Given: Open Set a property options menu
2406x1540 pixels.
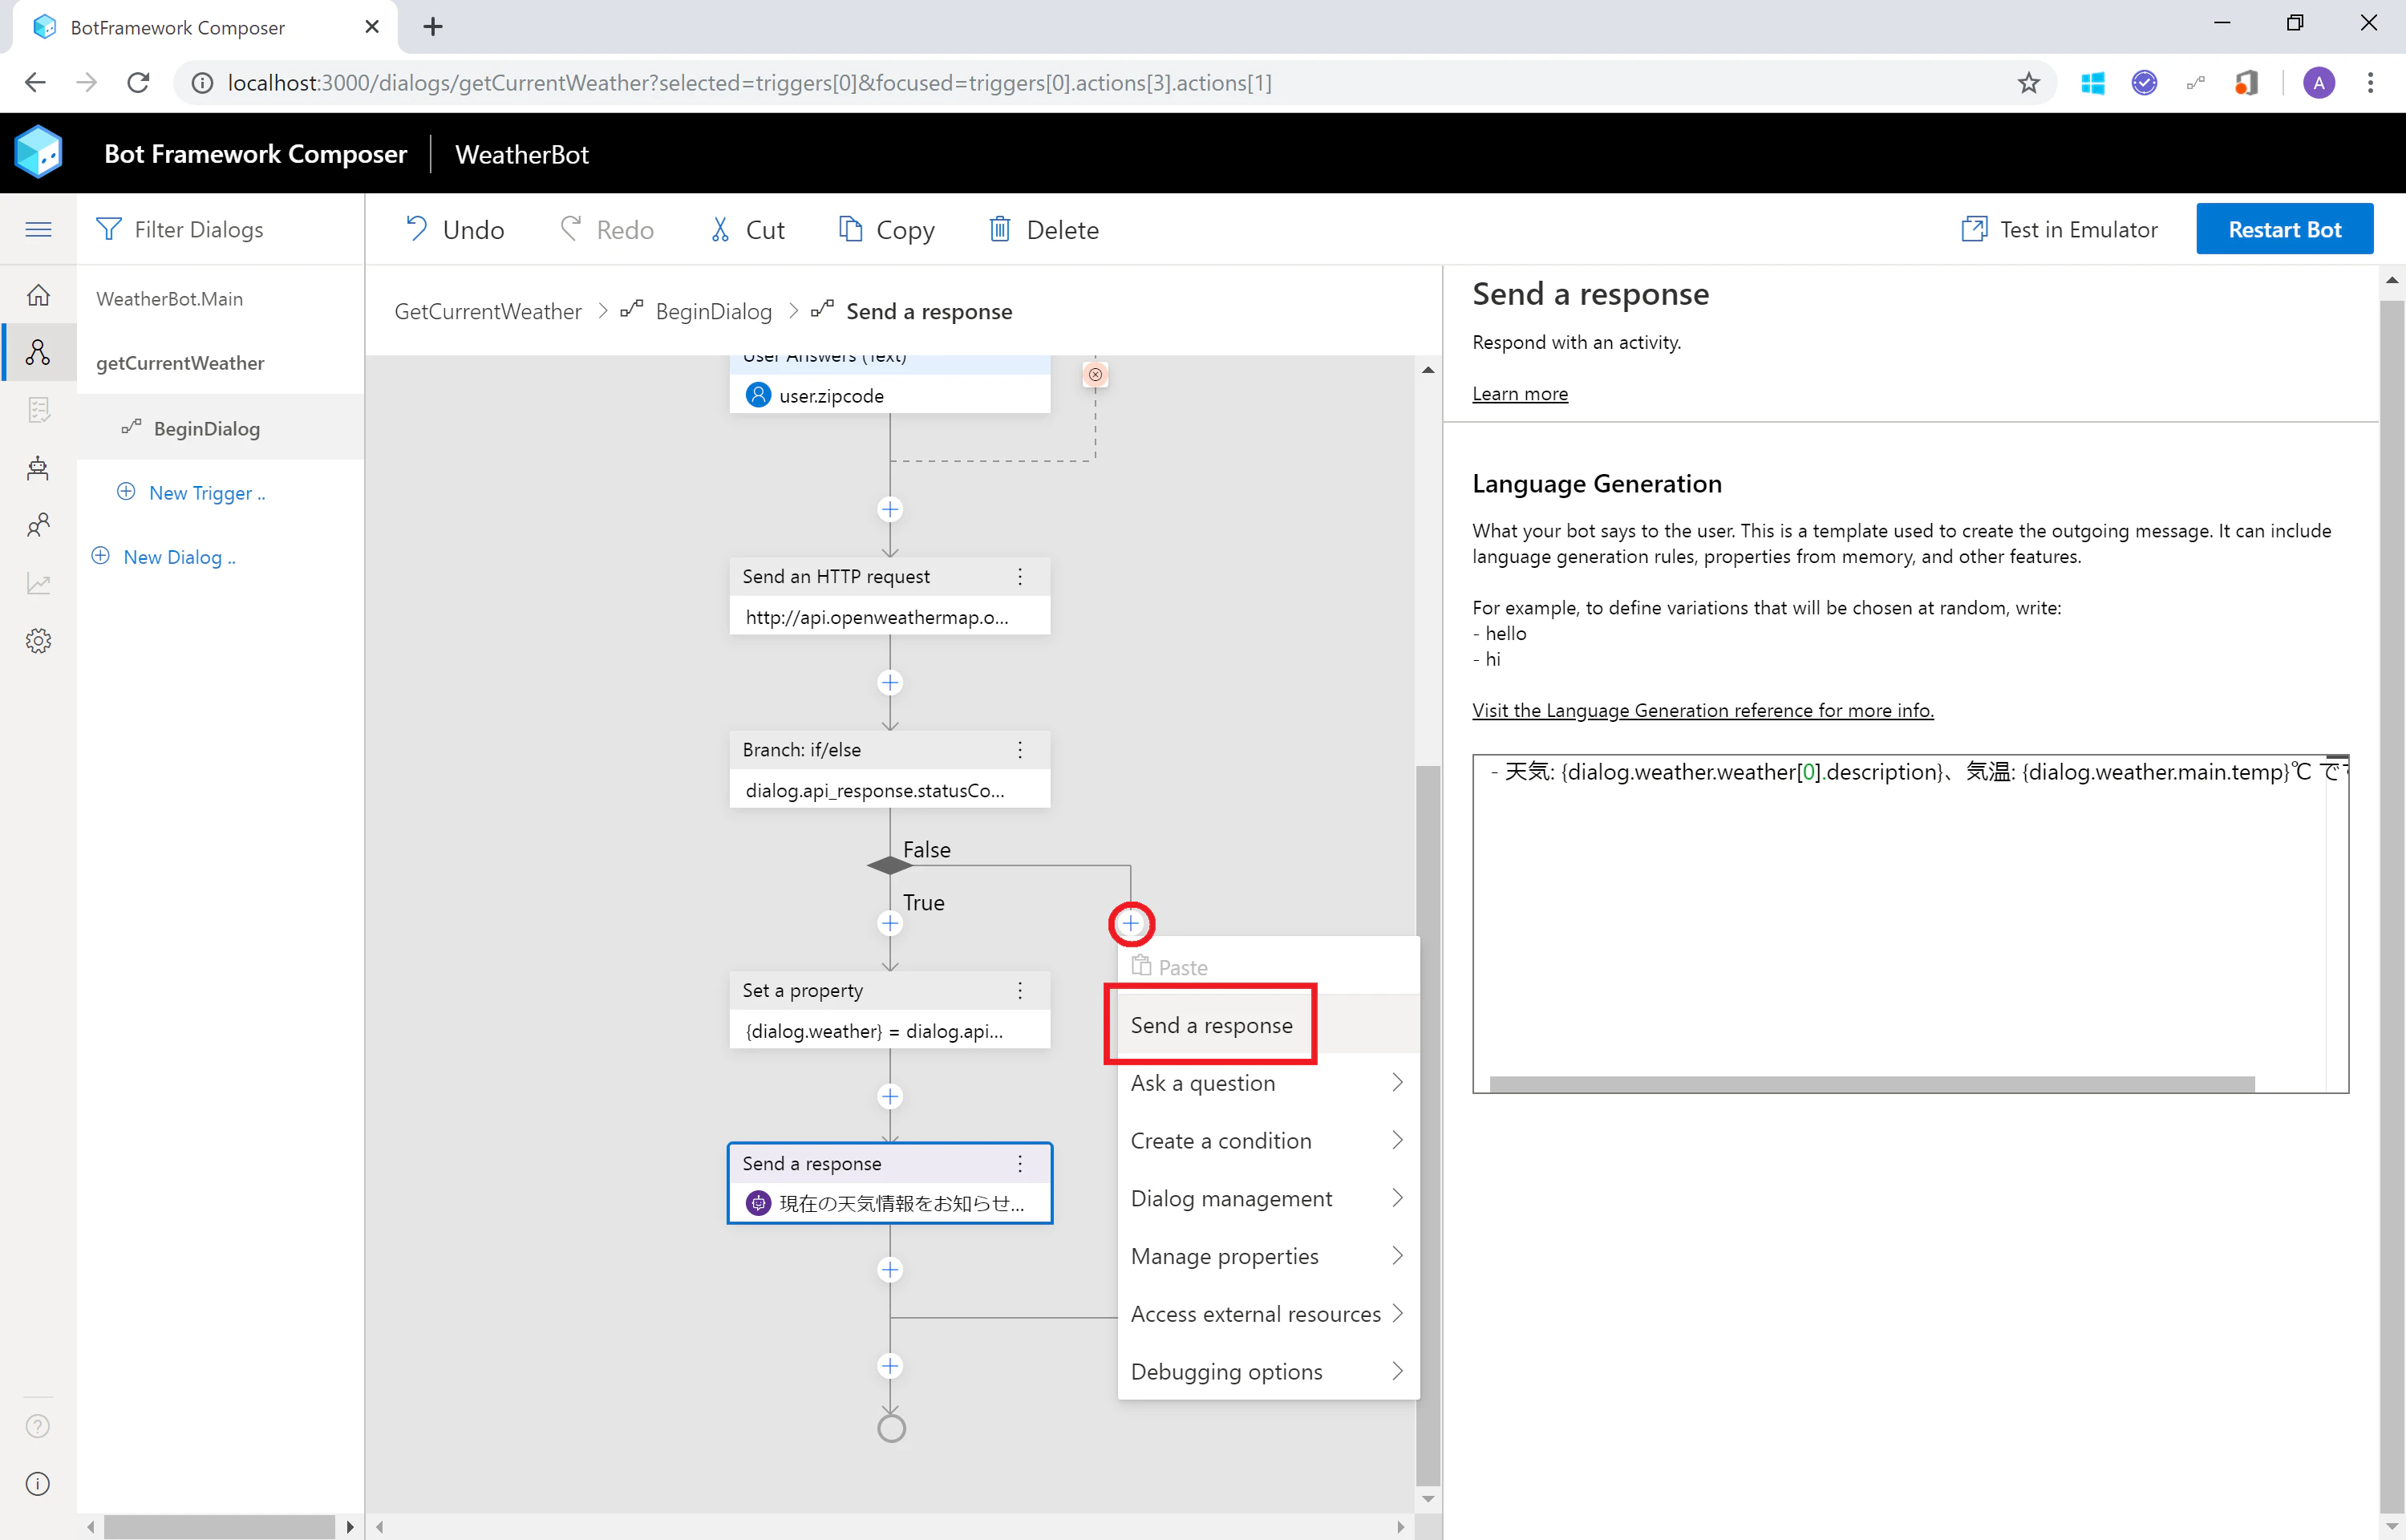Looking at the screenshot, I should [x=1019, y=990].
